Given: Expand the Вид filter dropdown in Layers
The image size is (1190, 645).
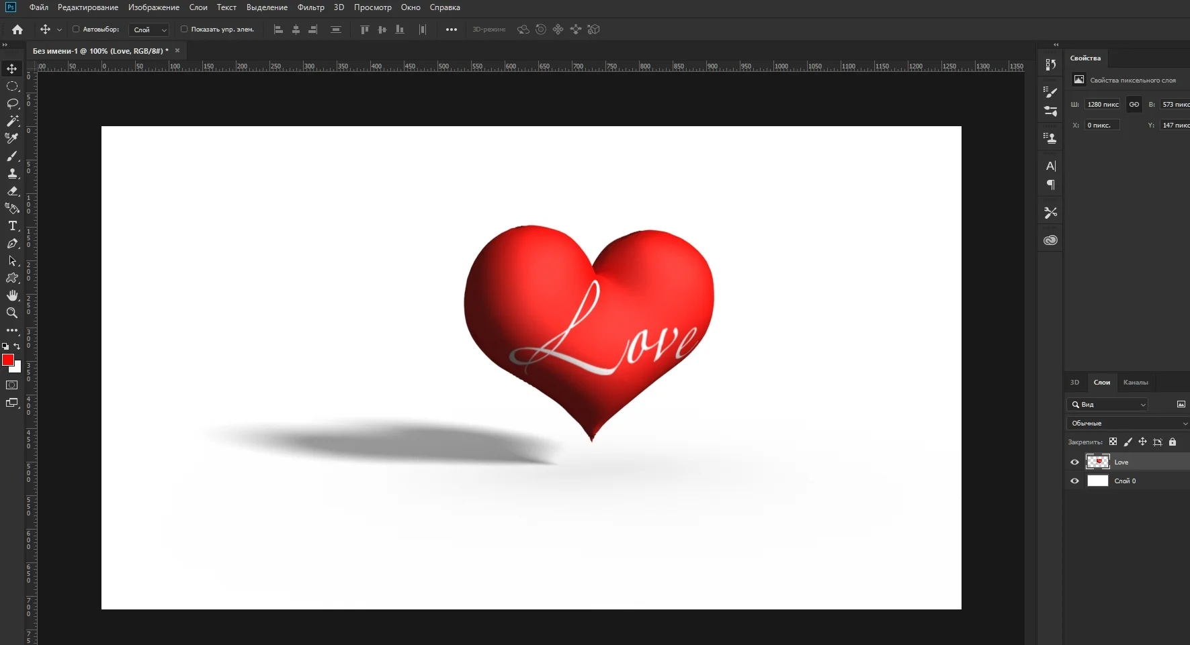Looking at the screenshot, I should tap(1107, 404).
